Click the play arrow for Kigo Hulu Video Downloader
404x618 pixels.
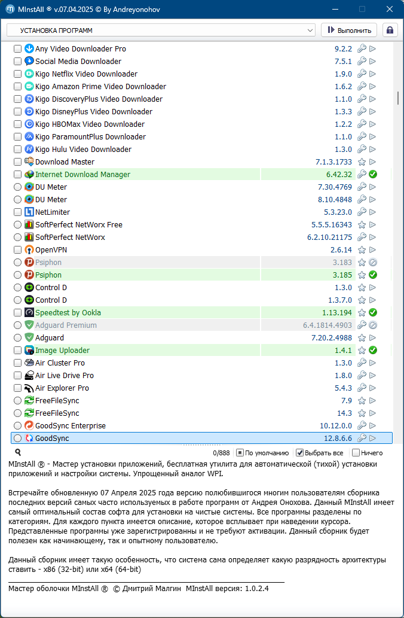[x=372, y=150]
